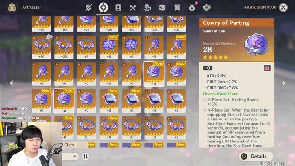The image size is (295, 166).
Task: Close the inventory with the X button
Action: click(283, 7)
